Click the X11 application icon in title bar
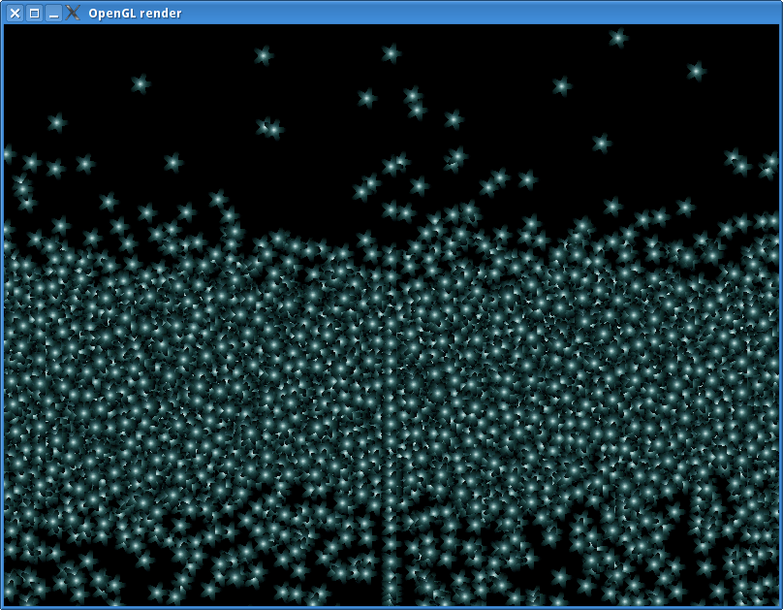The width and height of the screenshot is (783, 610). point(73,13)
